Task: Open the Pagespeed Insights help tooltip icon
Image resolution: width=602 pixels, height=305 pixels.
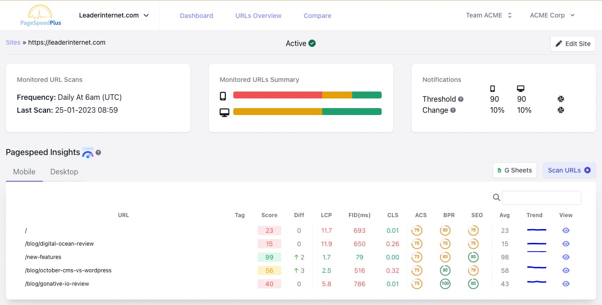Action: [98, 152]
